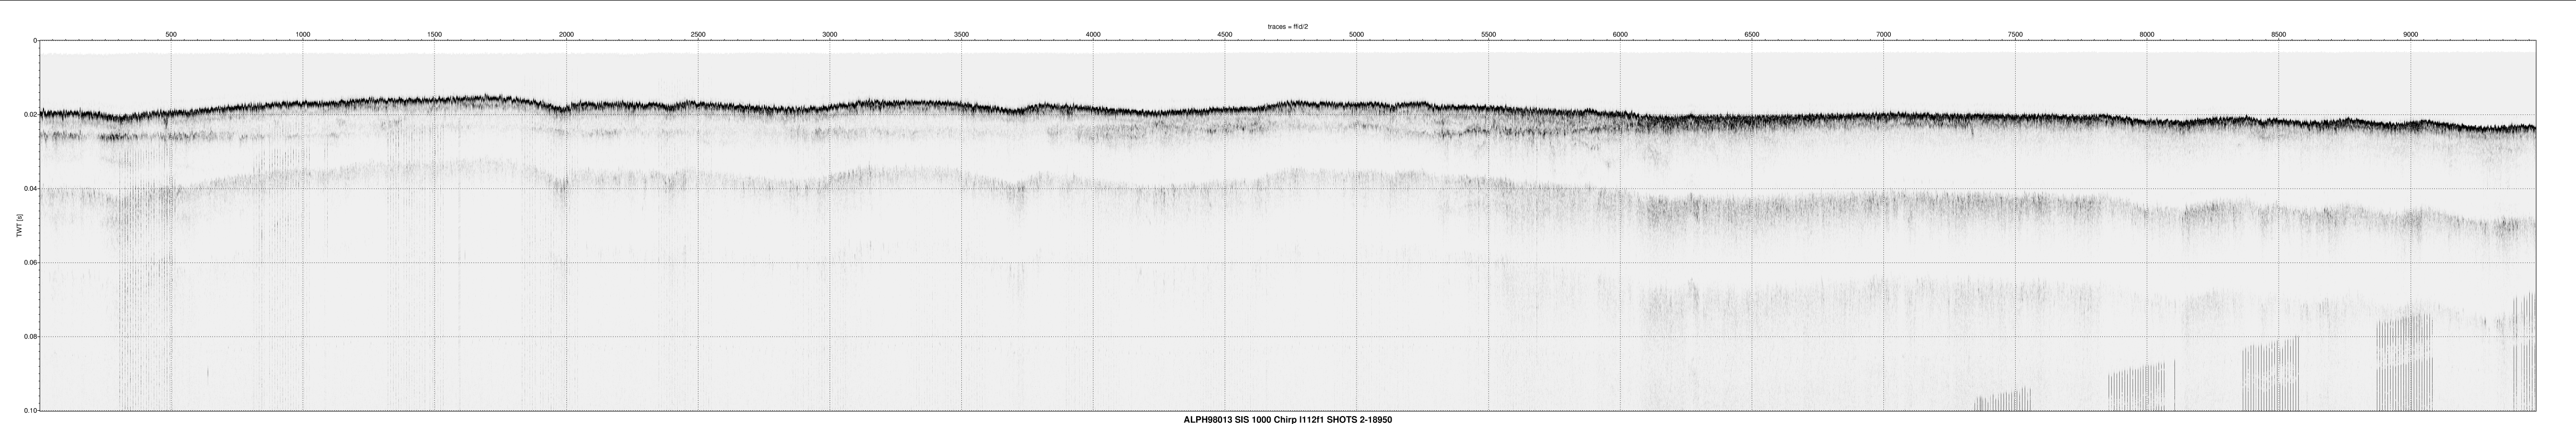Click the 0 origin label on time axis
The height and width of the screenshot is (424, 2576).
pyautogui.click(x=35, y=41)
